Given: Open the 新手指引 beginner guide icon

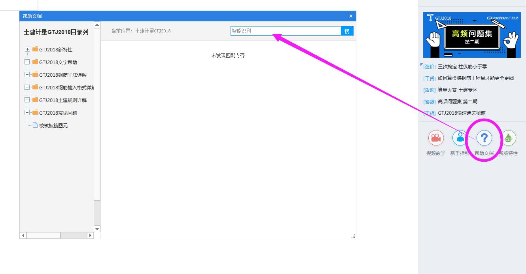Looking at the screenshot, I should click(460, 138).
